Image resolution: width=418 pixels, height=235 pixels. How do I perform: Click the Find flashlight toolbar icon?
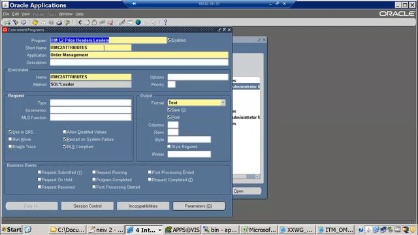coord(16,22)
